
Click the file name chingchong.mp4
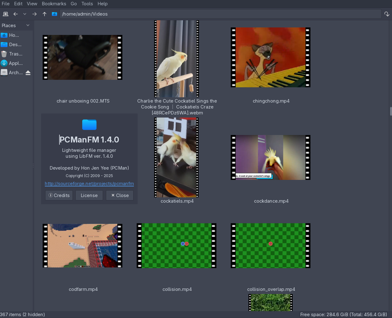click(271, 101)
